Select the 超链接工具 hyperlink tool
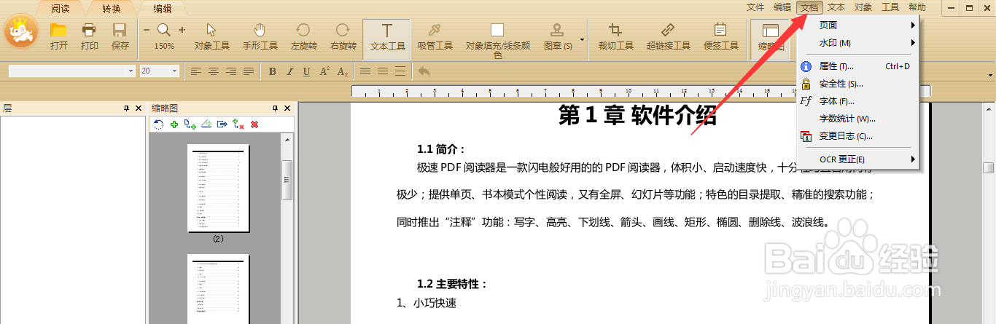 point(668,37)
